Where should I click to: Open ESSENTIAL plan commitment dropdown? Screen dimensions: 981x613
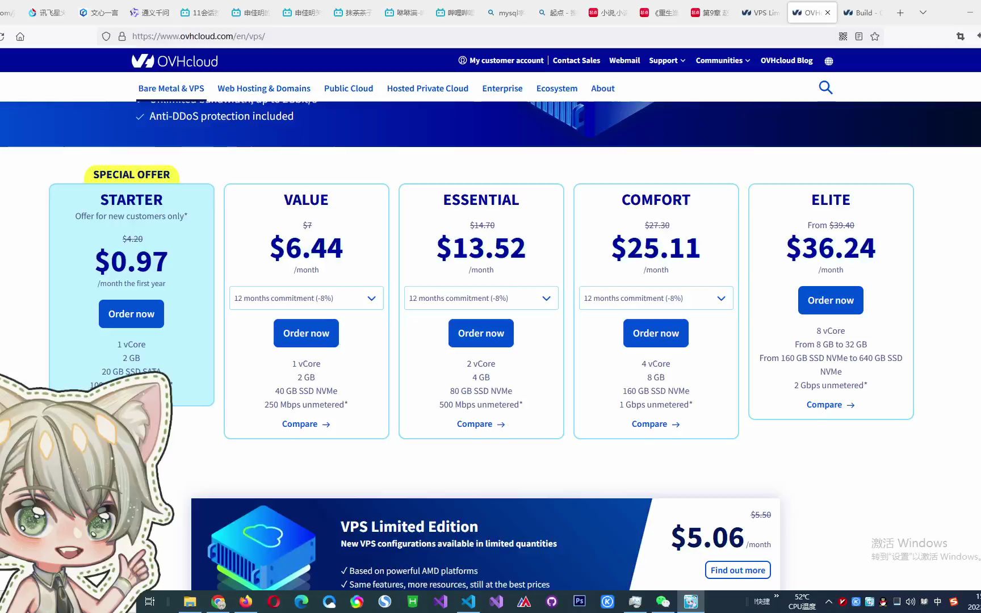coord(481,298)
